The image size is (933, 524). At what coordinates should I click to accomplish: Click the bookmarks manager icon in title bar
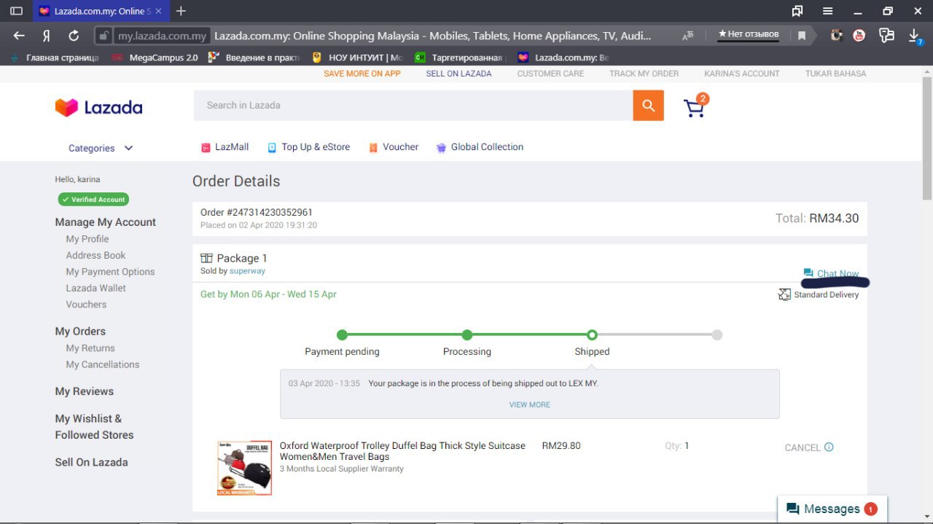(x=797, y=11)
